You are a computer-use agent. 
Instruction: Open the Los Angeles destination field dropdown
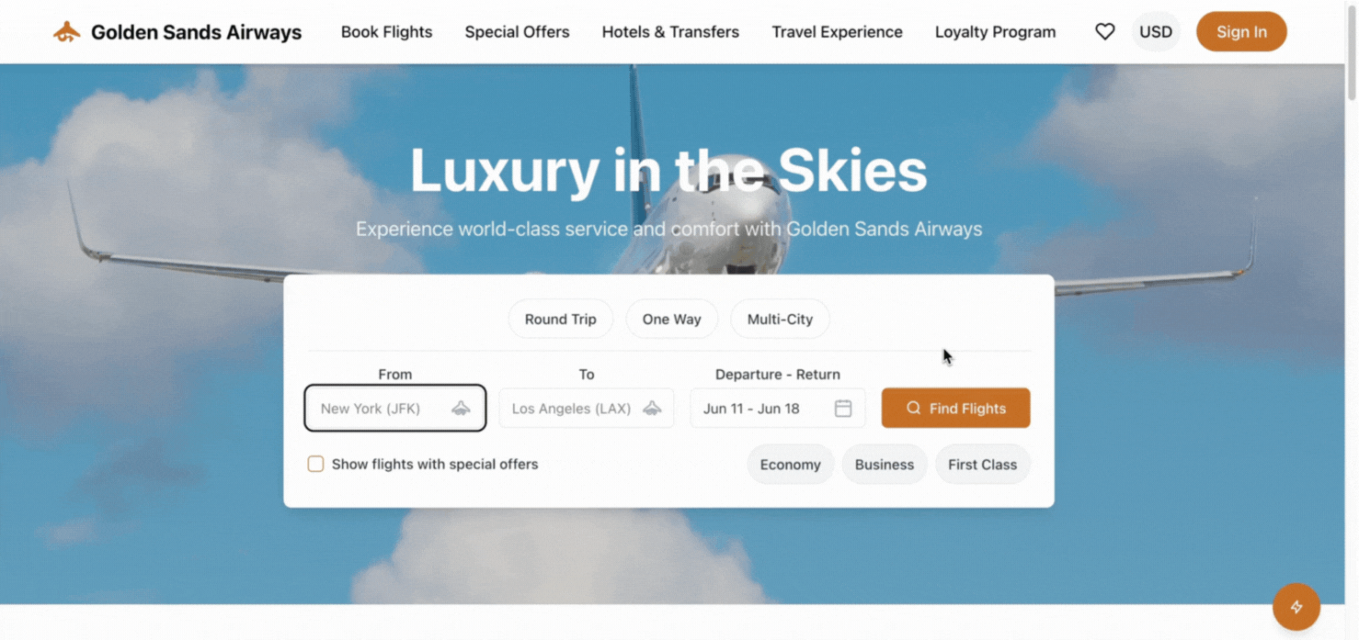point(586,408)
